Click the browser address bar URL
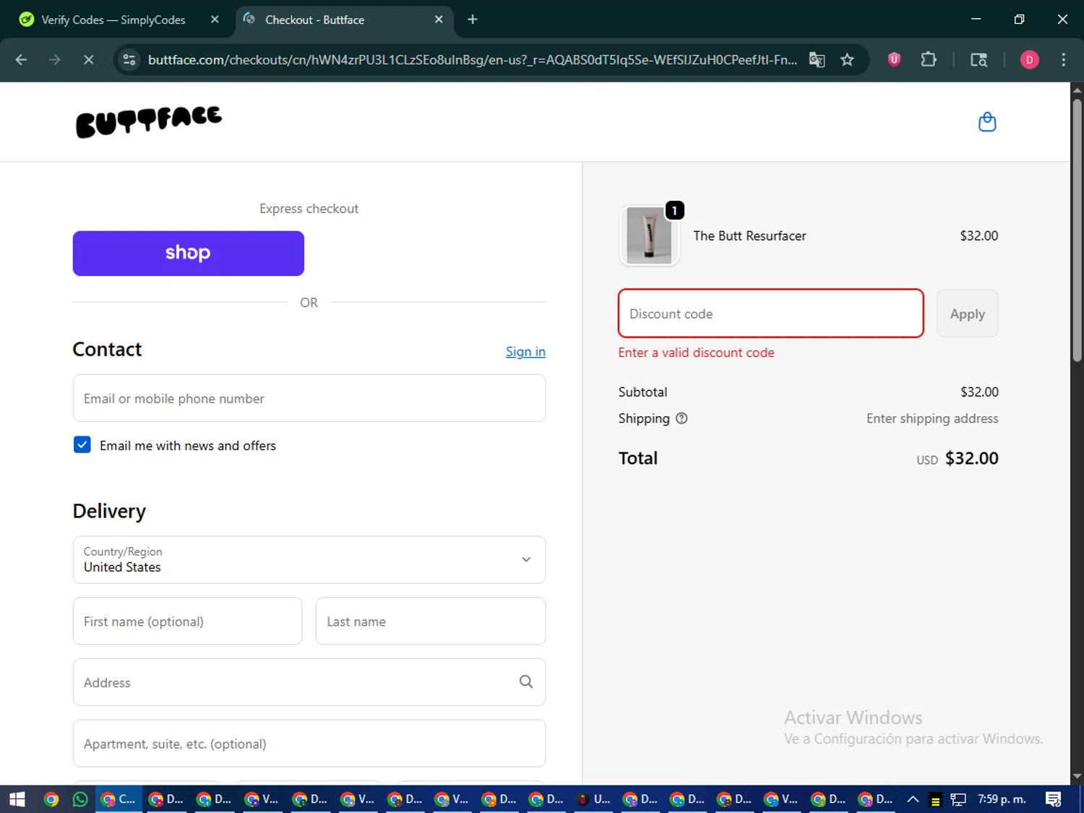This screenshot has width=1084, height=813. 472,60
